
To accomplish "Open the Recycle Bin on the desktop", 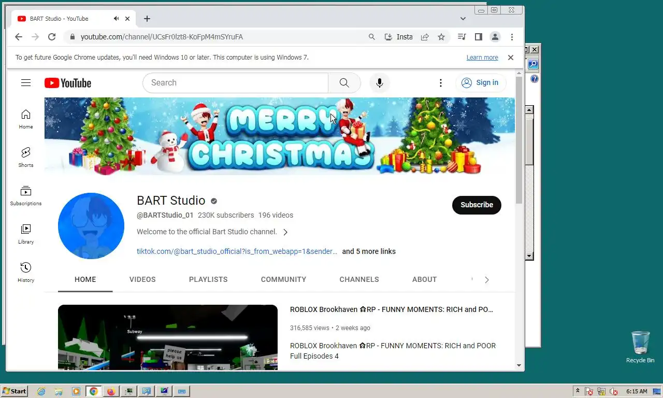I will (640, 347).
